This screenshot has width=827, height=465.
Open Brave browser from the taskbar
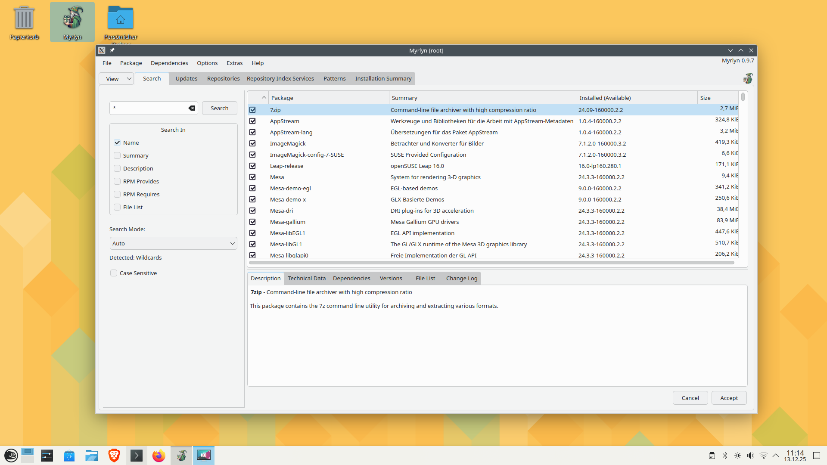point(114,456)
